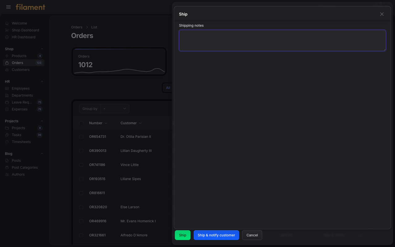Check the box for order OR321661
The image size is (395, 247).
pos(81,235)
